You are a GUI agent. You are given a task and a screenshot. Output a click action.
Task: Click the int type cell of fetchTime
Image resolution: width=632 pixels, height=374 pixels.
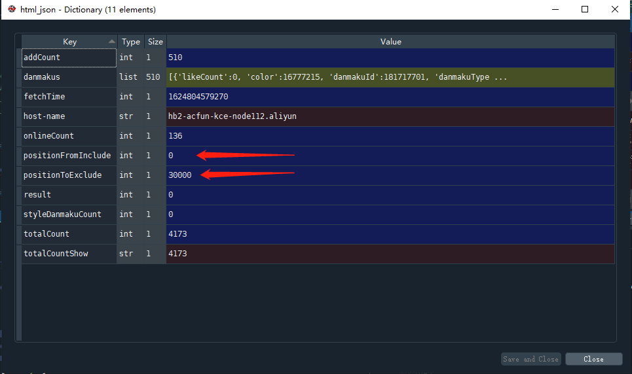tap(130, 97)
